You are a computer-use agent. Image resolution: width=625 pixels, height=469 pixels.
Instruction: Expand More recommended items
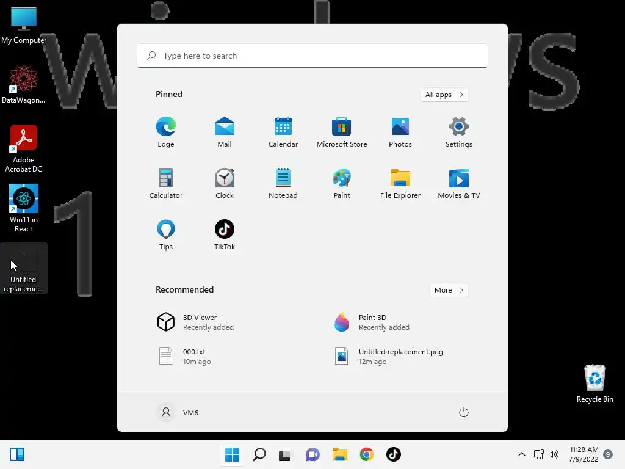[449, 290]
